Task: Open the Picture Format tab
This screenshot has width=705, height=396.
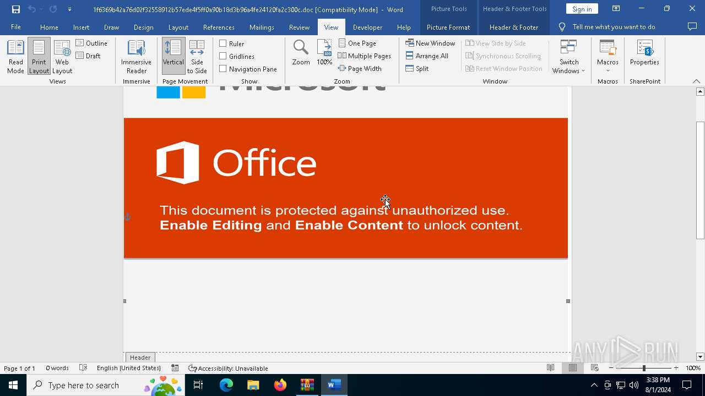Action: click(x=448, y=27)
